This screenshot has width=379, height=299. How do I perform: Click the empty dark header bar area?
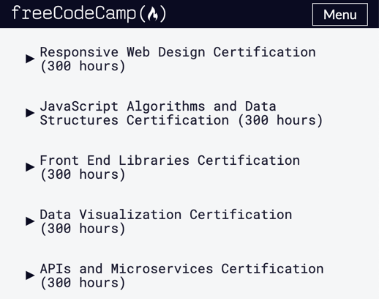click(x=239, y=14)
